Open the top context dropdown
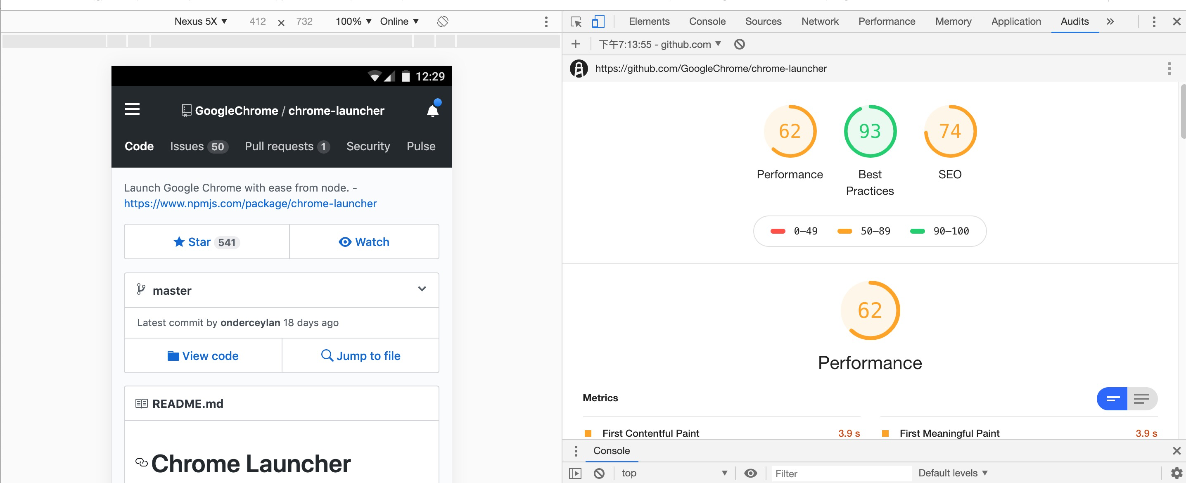The image size is (1186, 483). point(674,474)
